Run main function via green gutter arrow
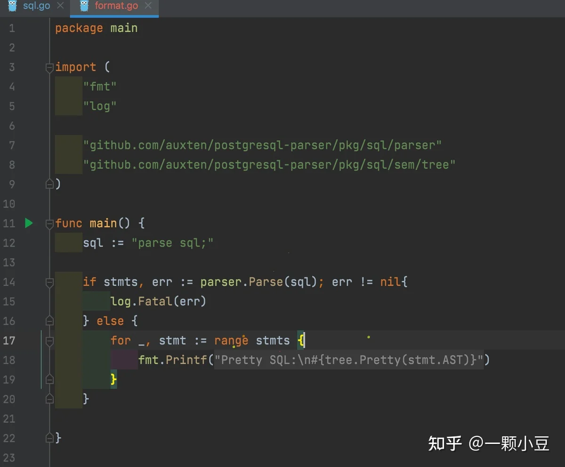The image size is (565, 467). [29, 223]
